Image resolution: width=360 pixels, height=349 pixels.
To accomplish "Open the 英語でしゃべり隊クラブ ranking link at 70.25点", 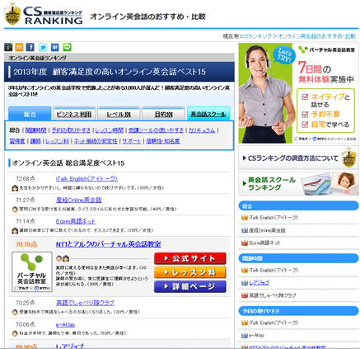I will coord(85,303).
